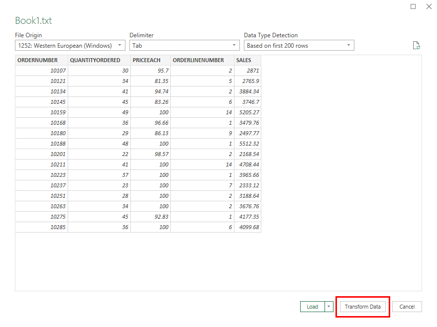Screen dimensions: 437x327
Task: Click price each value 94.74
Action: [x=150, y=91]
